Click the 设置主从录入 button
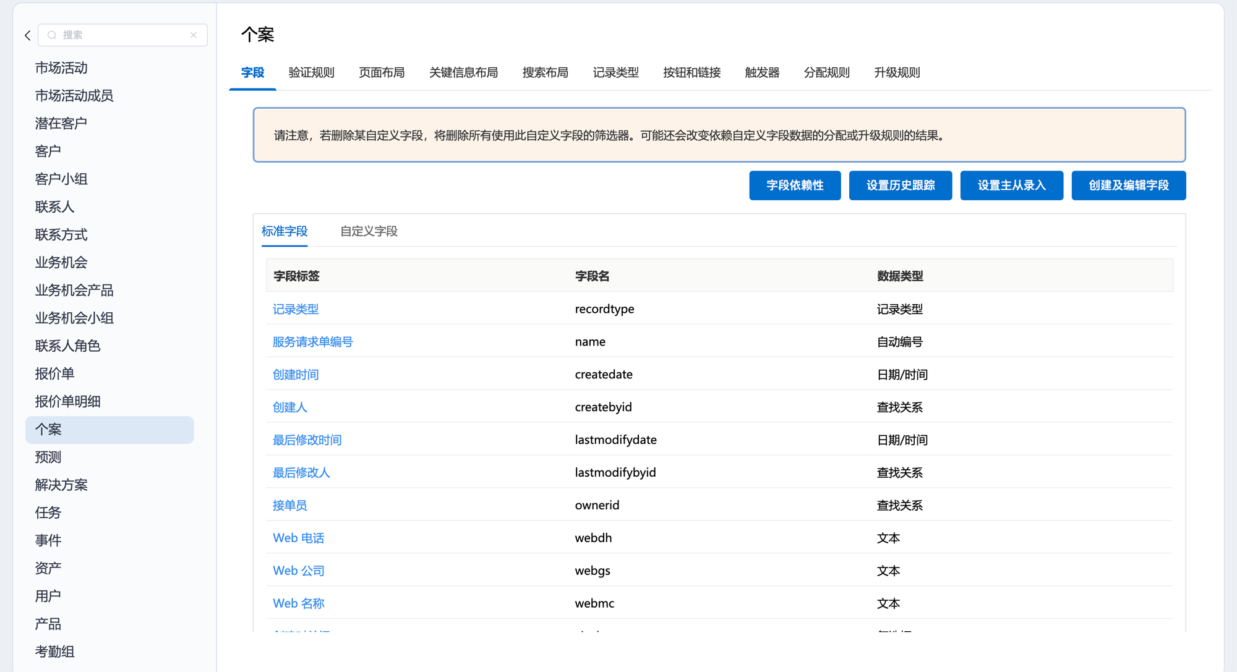This screenshot has height=672, width=1237. tap(1011, 185)
